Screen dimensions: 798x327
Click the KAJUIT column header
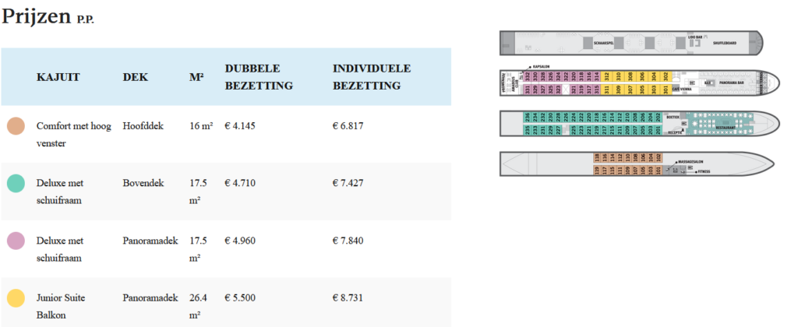[58, 77]
